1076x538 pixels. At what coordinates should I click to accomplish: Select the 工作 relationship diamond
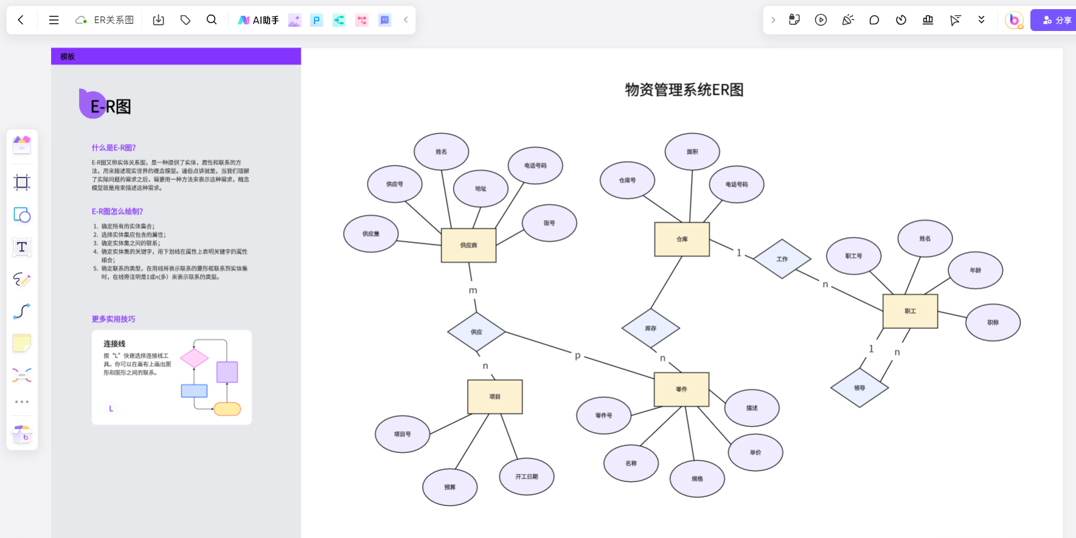tap(782, 259)
